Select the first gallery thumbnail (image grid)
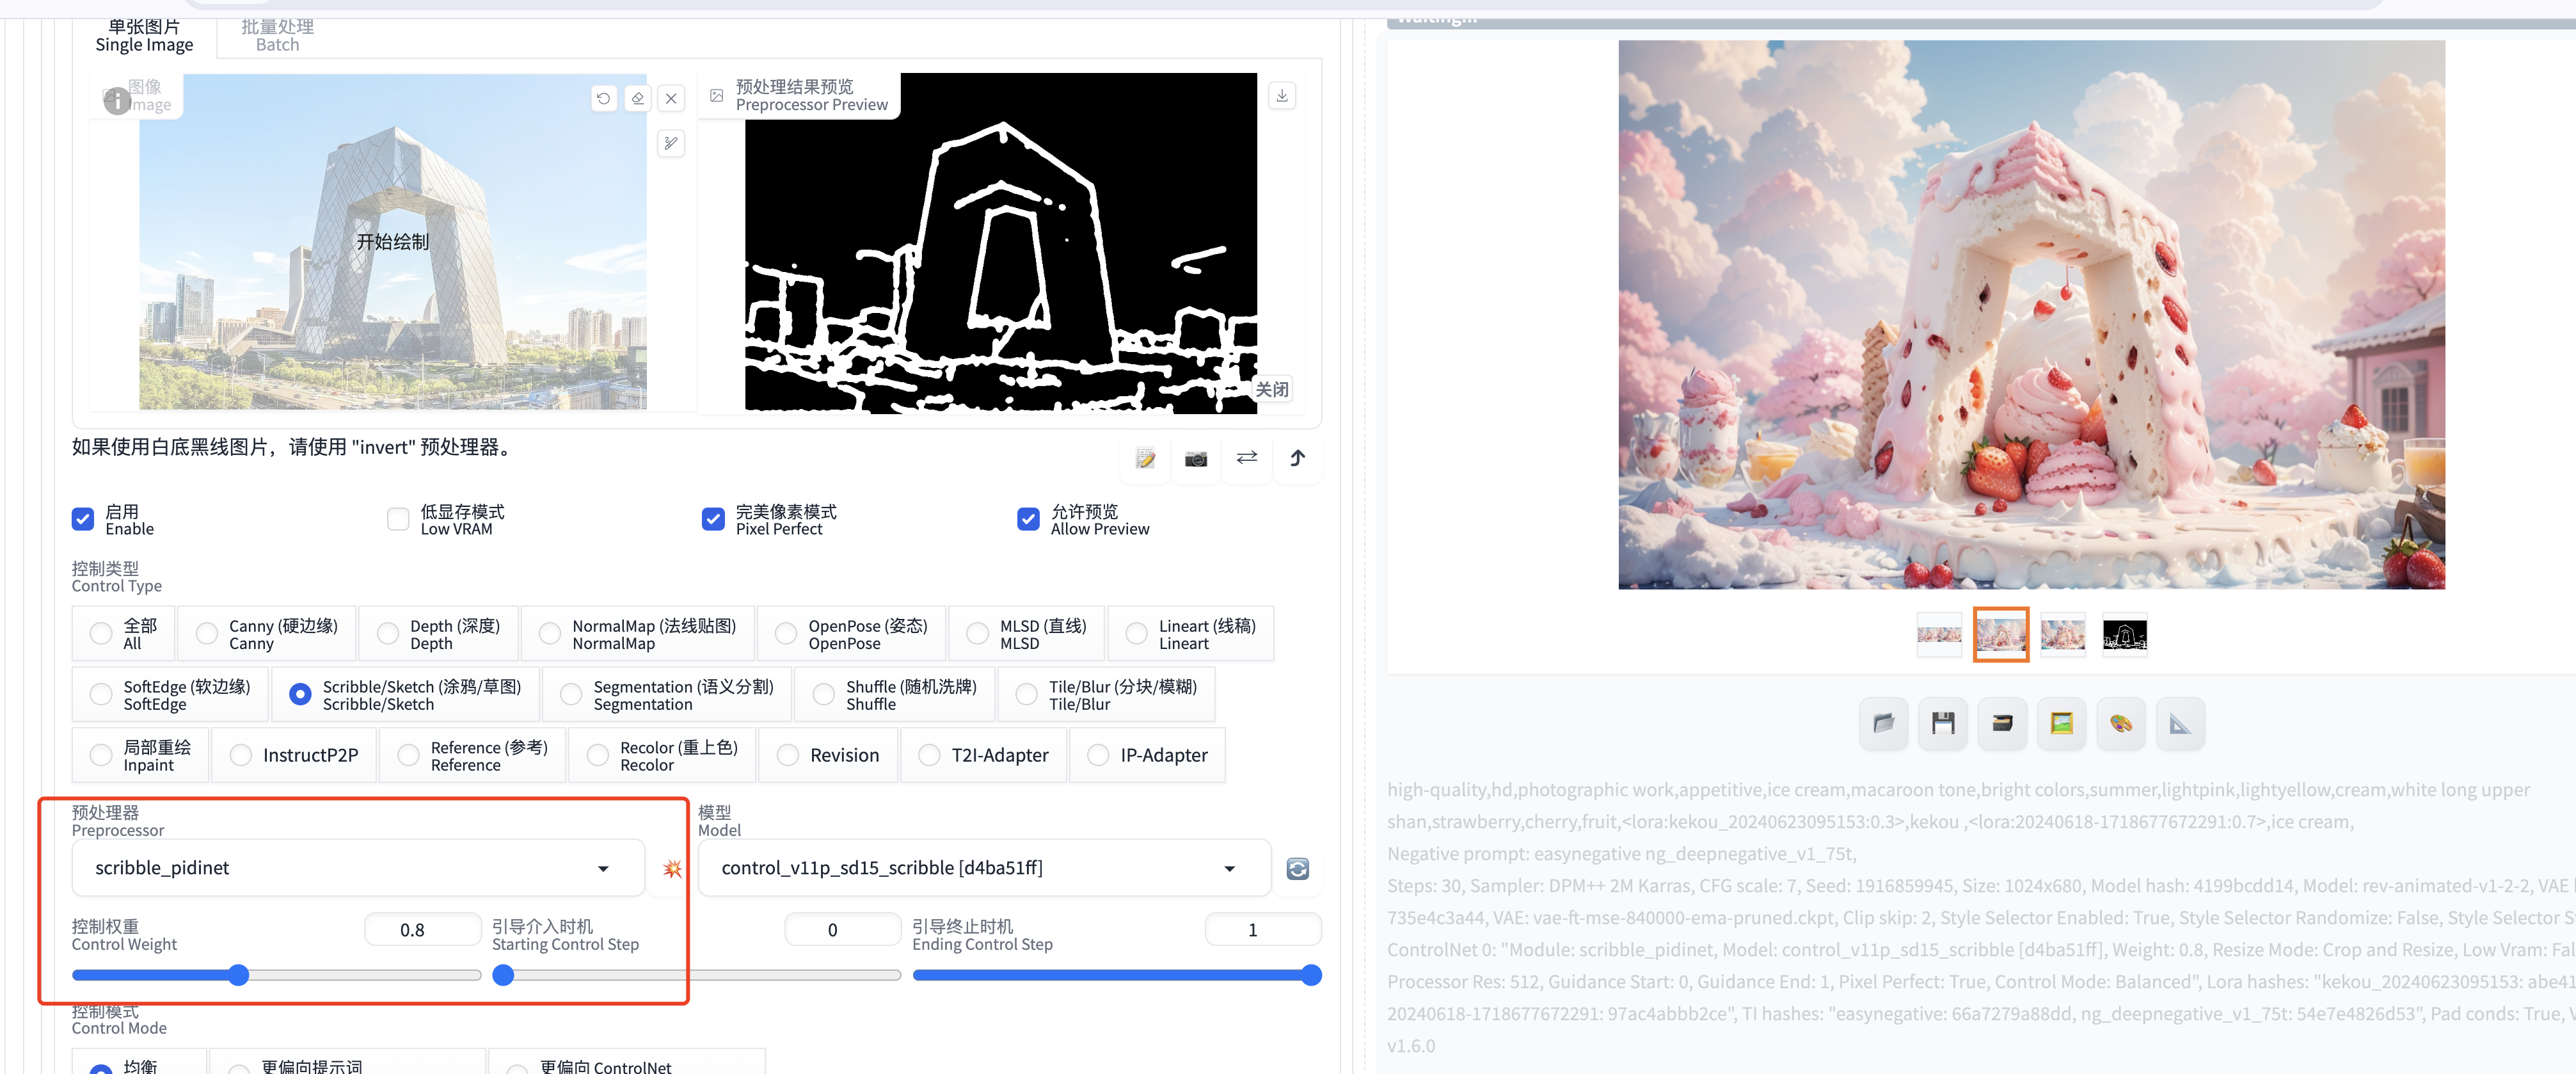 pyautogui.click(x=1939, y=635)
